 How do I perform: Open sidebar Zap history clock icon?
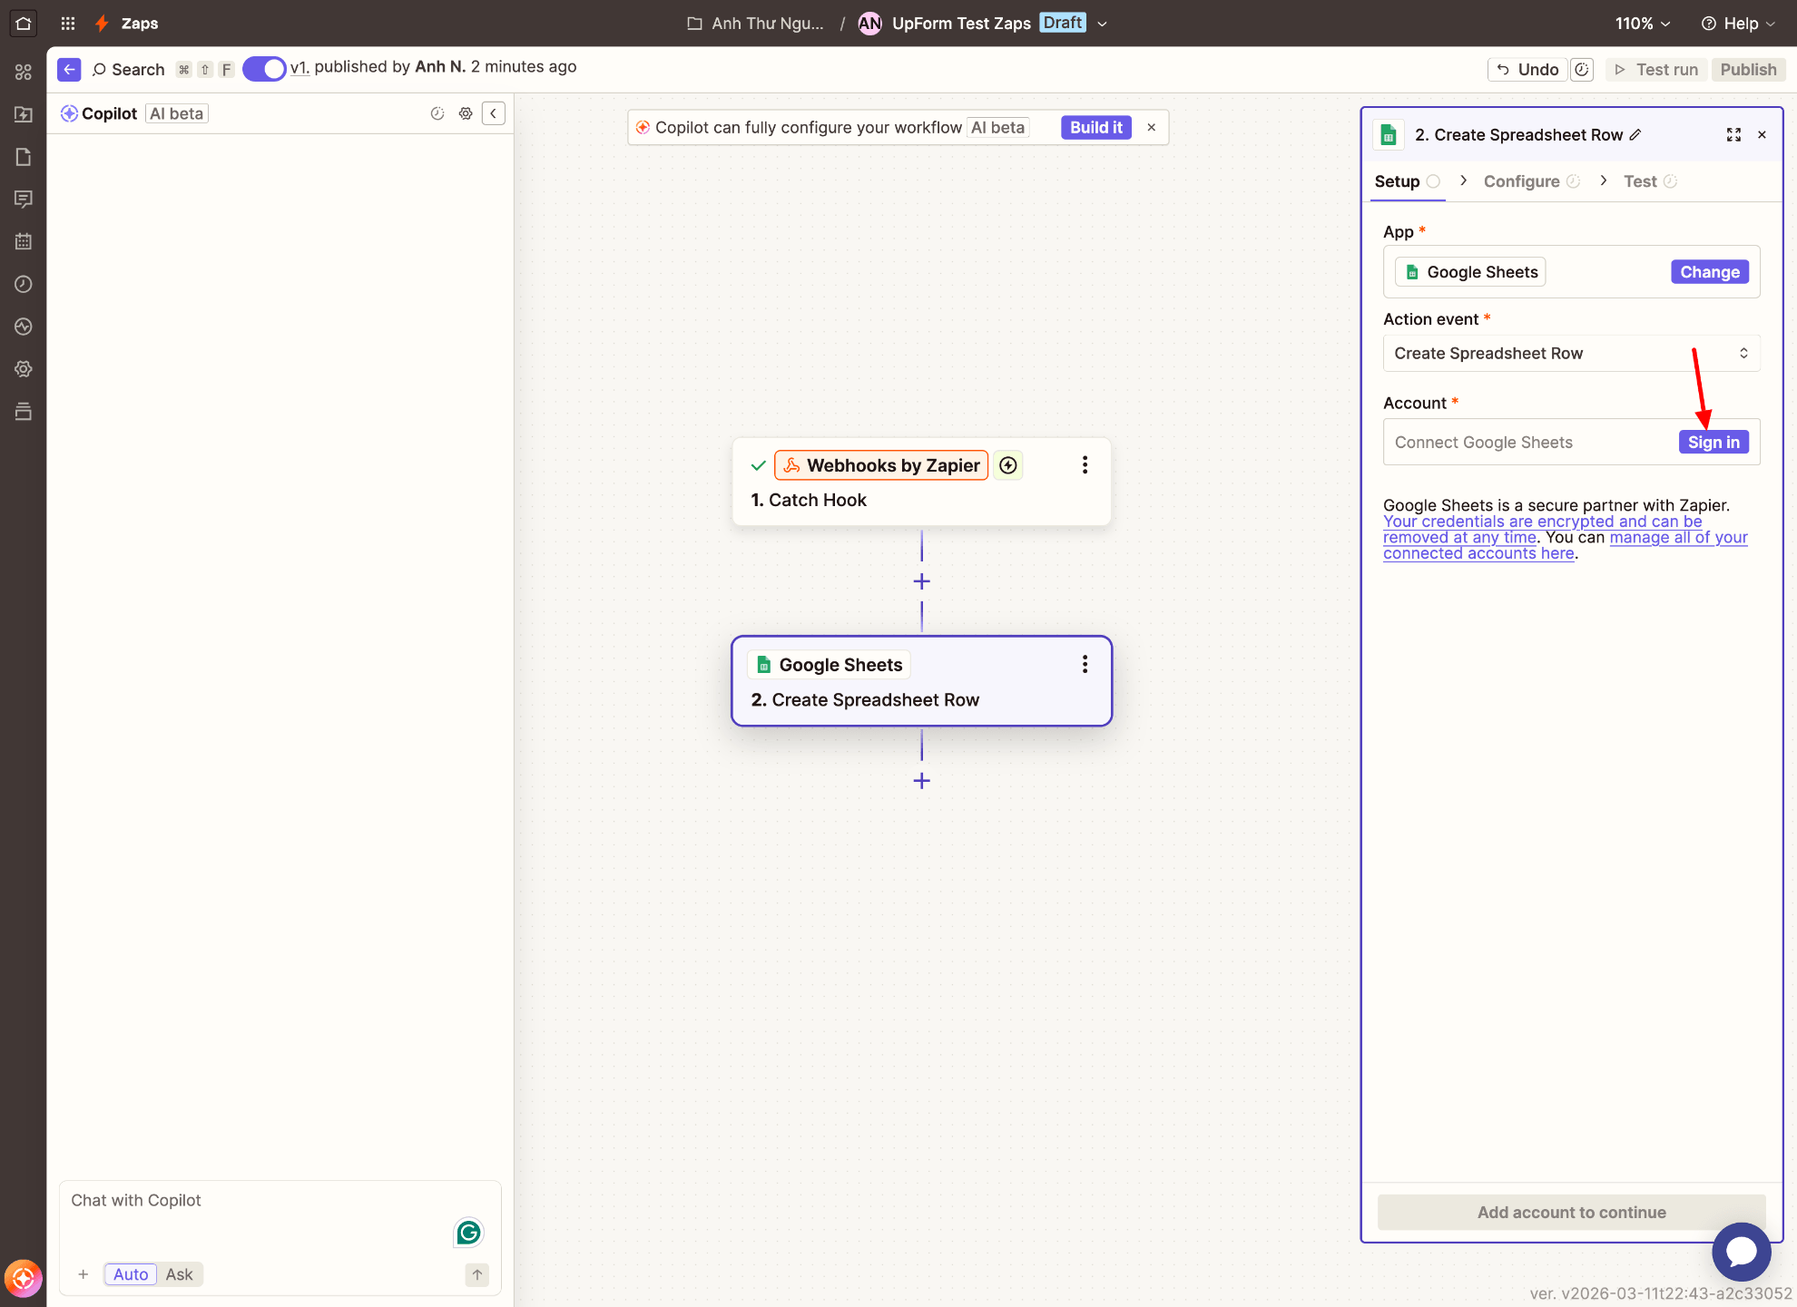[x=24, y=284]
